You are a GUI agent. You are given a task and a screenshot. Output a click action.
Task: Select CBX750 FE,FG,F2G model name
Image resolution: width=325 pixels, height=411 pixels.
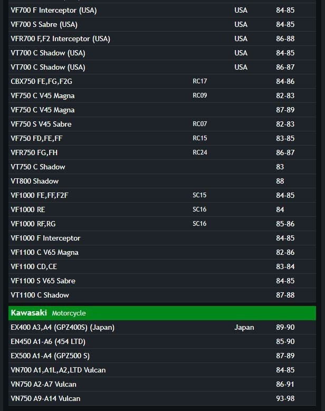pos(41,82)
